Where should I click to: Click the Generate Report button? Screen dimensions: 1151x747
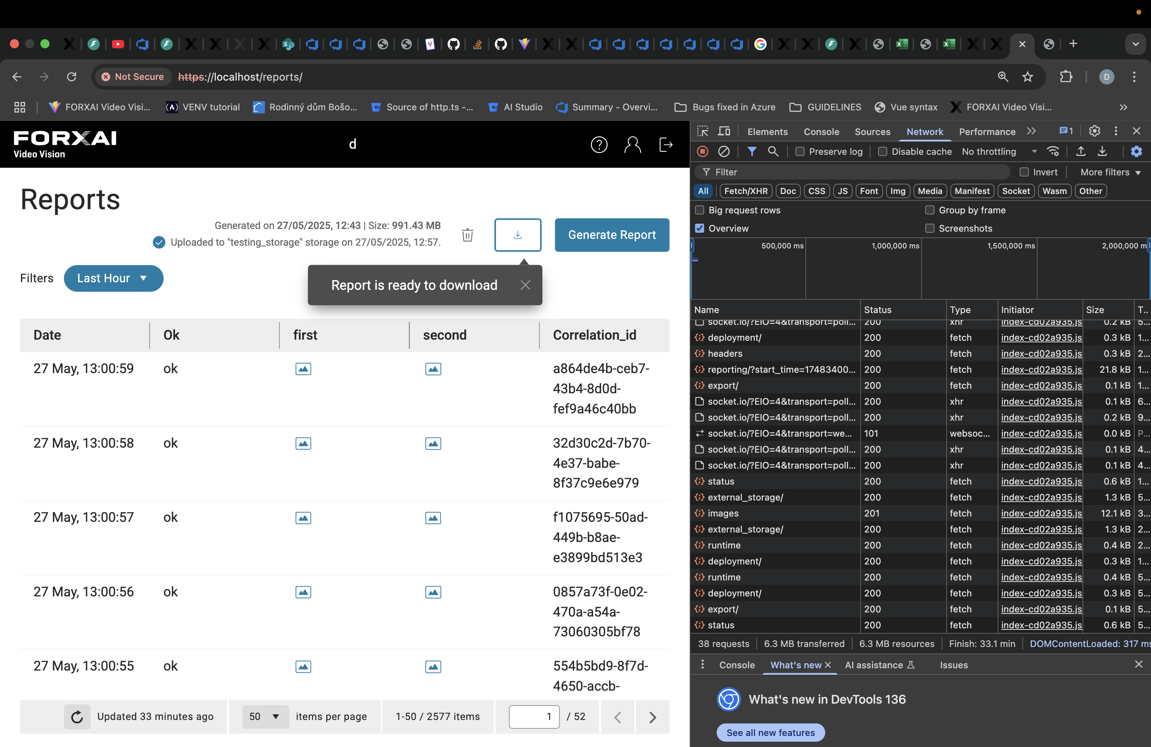[x=612, y=235]
